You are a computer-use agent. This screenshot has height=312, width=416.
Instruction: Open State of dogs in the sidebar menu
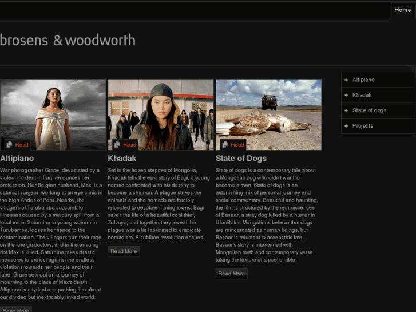378,110
